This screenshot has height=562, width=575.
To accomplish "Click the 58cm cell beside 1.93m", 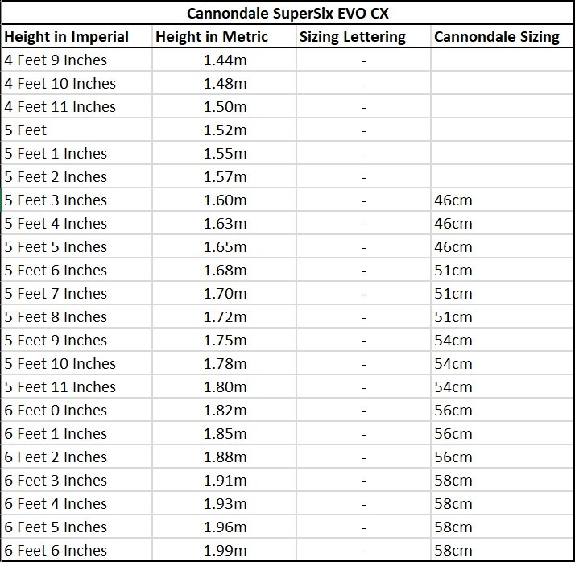I will [x=502, y=504].
